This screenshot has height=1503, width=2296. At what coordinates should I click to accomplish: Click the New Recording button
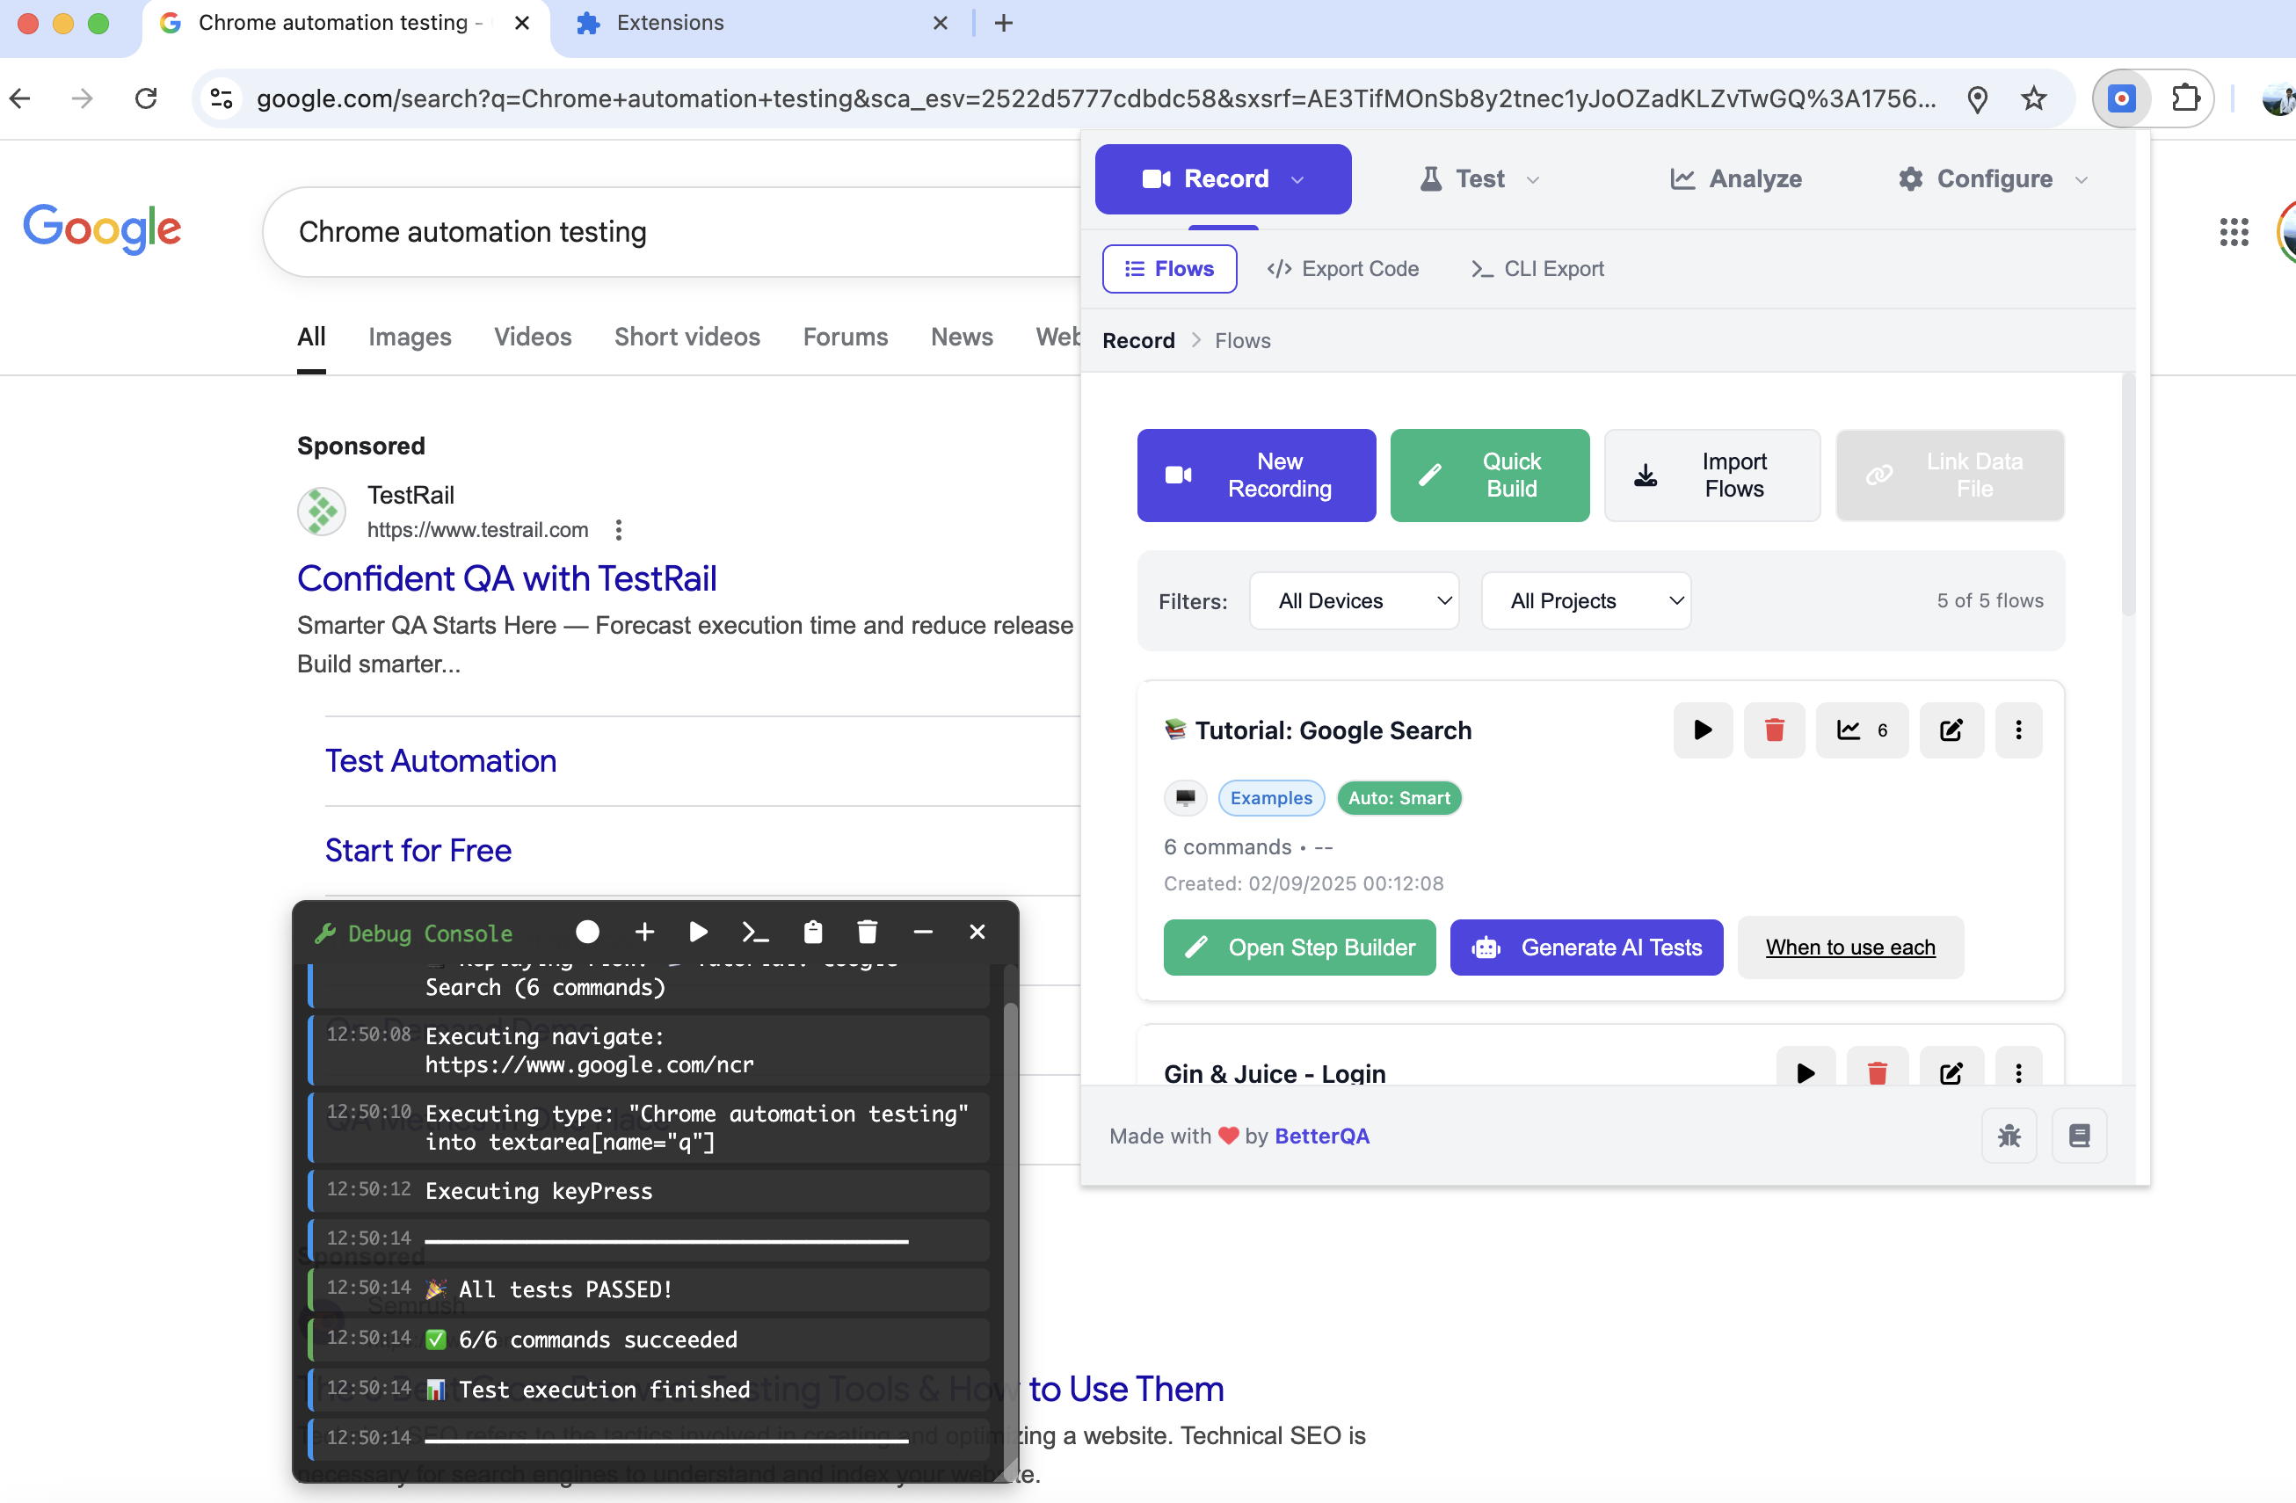click(x=1256, y=476)
